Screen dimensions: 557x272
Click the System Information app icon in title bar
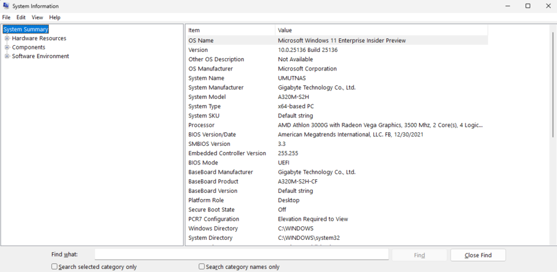6,6
